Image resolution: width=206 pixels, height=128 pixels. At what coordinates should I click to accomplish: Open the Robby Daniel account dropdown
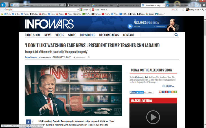pos(193,10)
